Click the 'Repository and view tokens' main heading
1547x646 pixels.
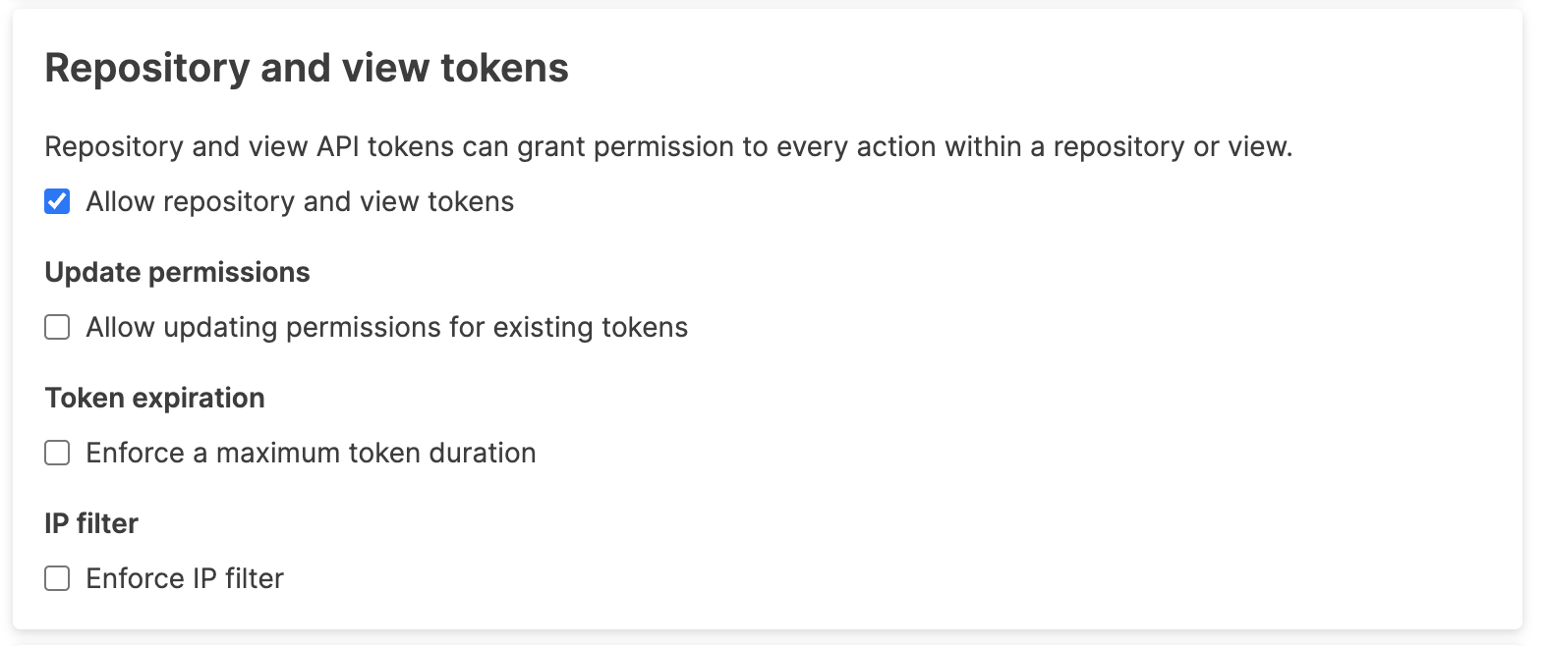point(307,69)
